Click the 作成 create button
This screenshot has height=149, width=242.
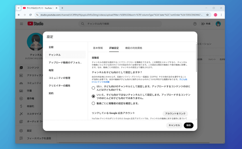pyautogui.click(x=206, y=24)
